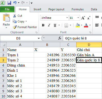Screen dimensions: 102x99
Task: Toggle Underline formatting
Action: [55, 25]
